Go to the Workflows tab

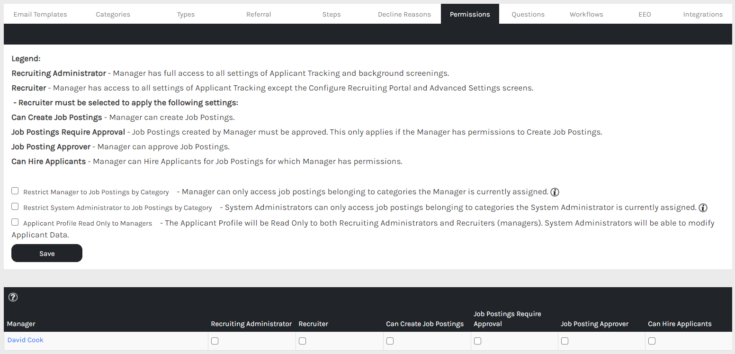(586, 14)
